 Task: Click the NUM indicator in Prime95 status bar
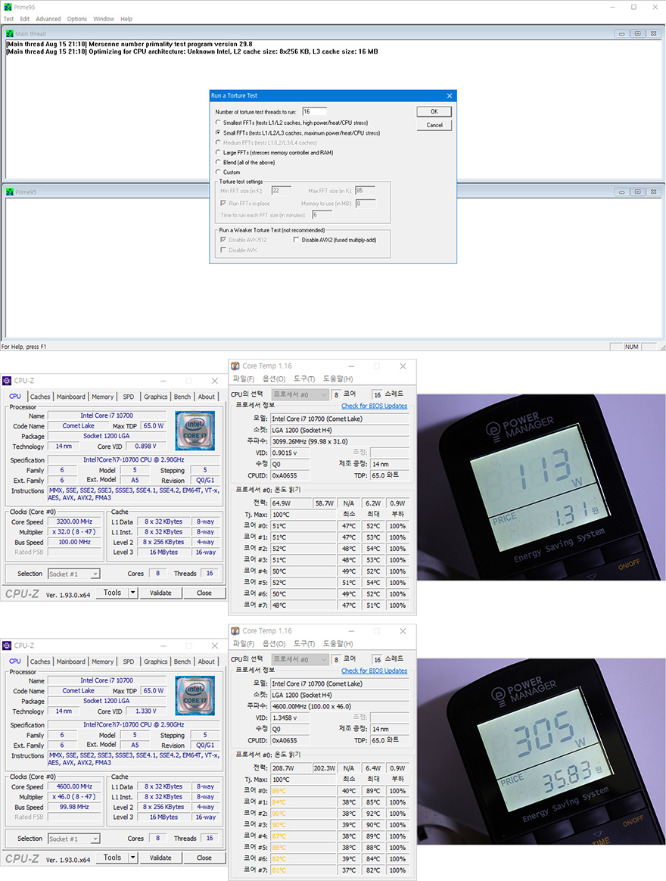click(x=632, y=347)
